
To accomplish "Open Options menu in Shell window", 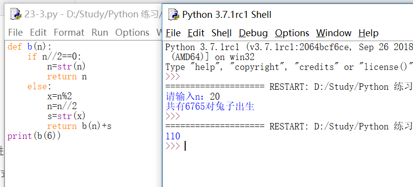I will click(292, 33).
